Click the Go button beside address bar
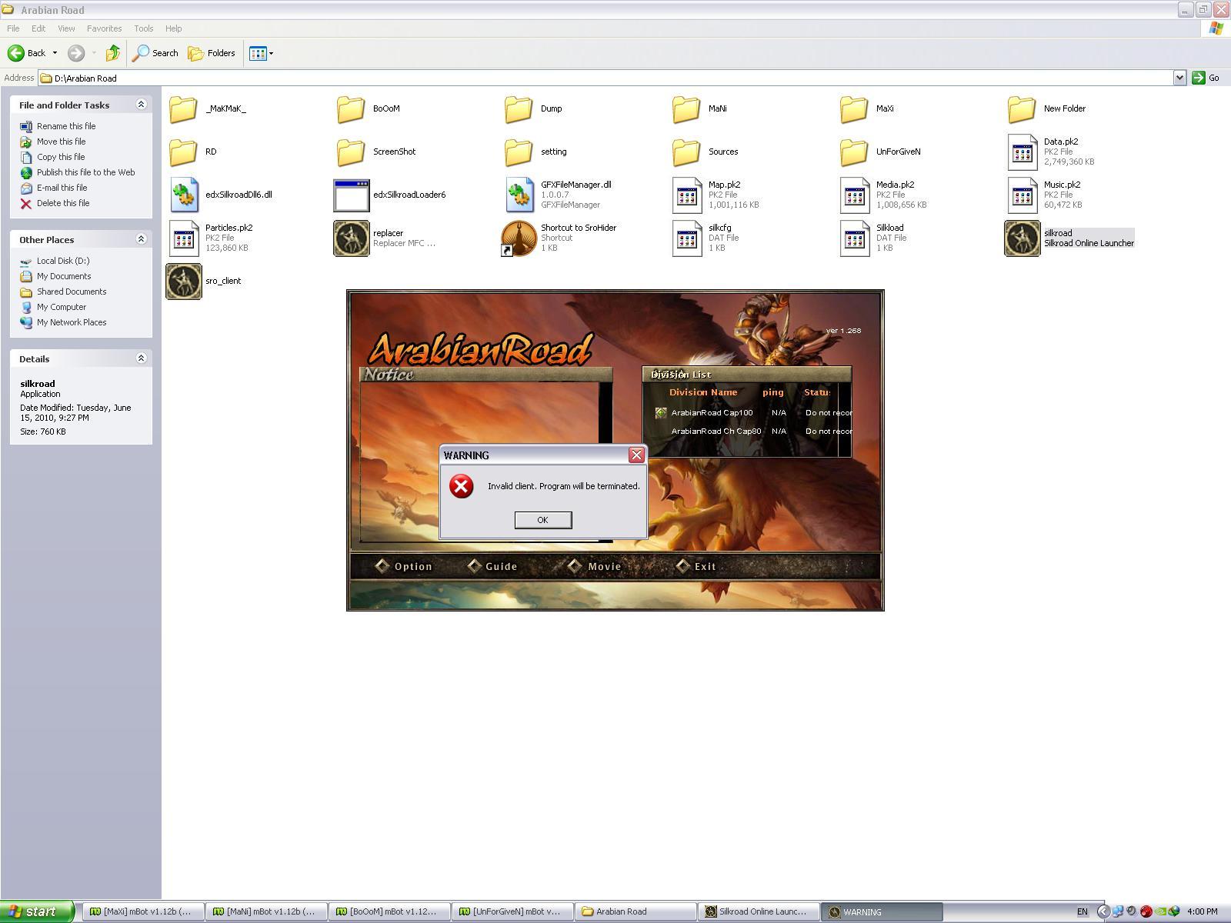 1206,78
